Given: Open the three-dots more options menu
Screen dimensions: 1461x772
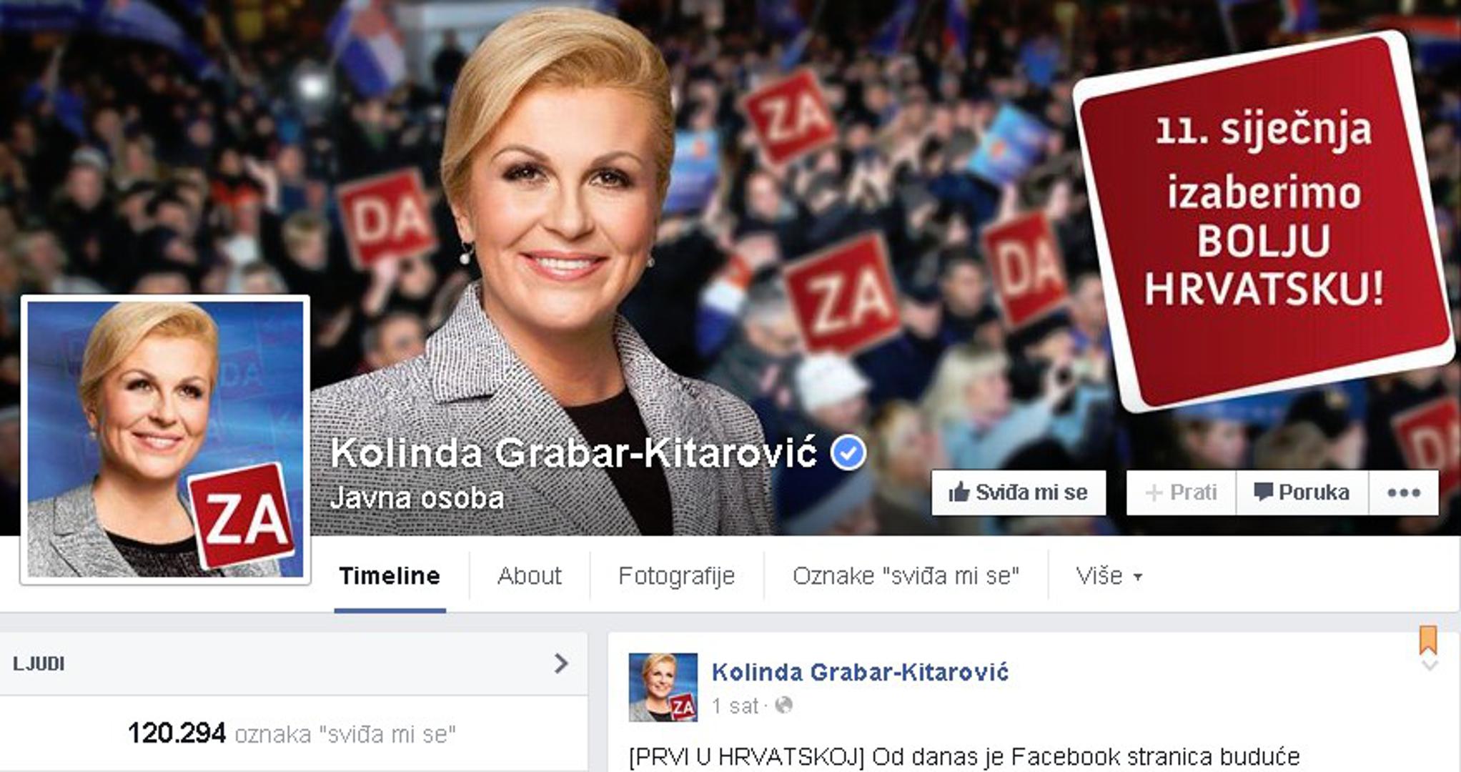Looking at the screenshot, I should [x=1404, y=493].
